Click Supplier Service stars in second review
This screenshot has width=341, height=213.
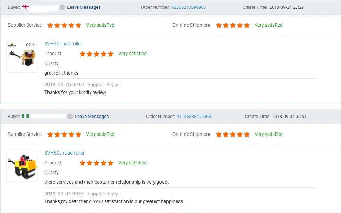coord(64,134)
